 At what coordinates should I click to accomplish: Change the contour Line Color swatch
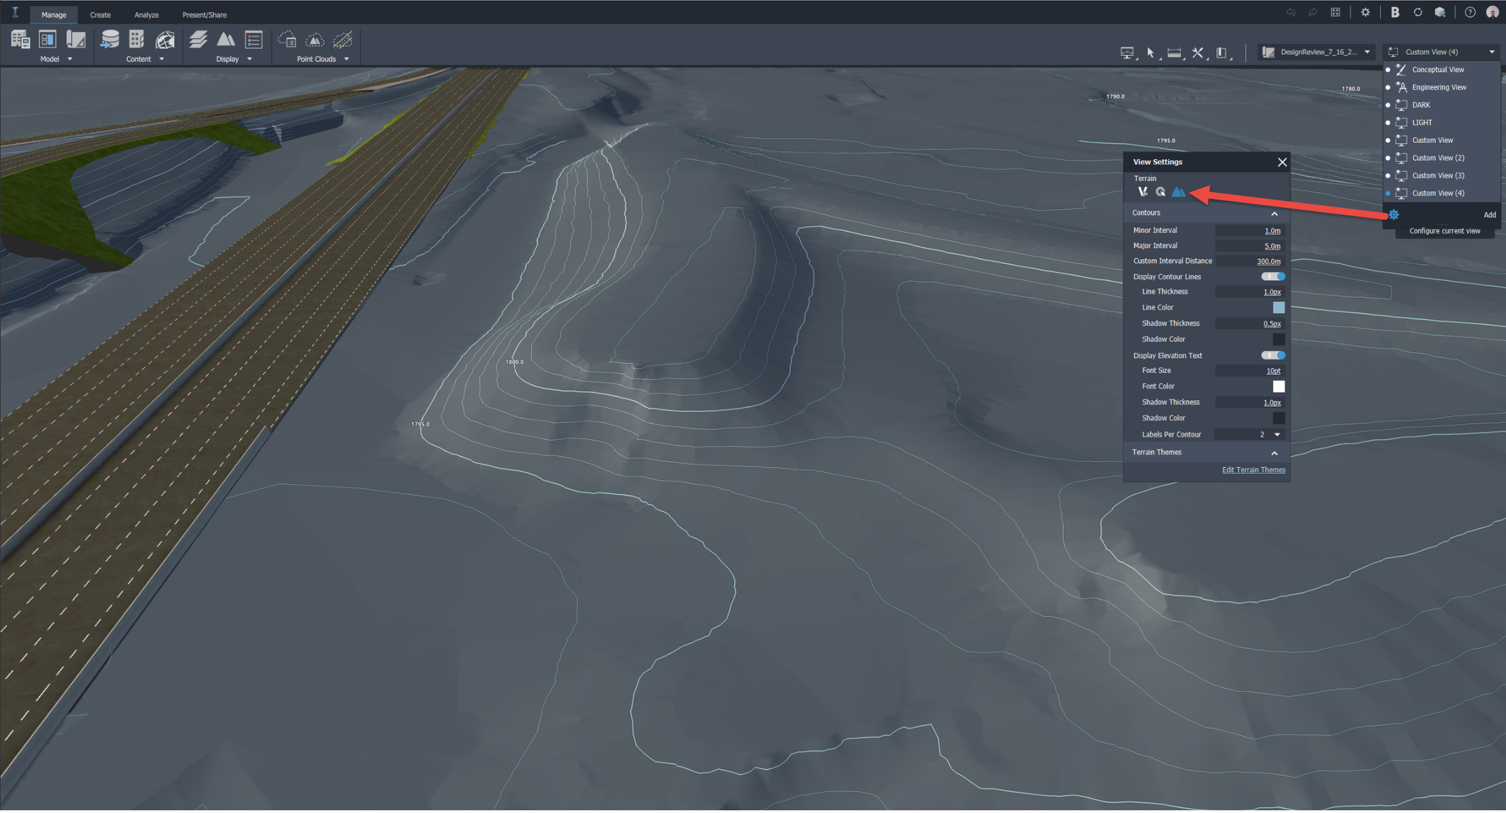pos(1278,308)
